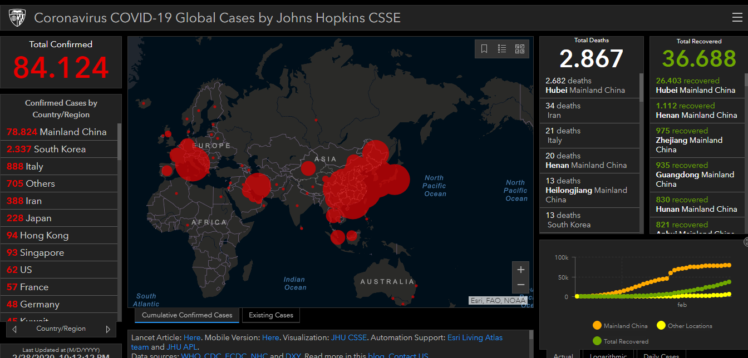This screenshot has width=748, height=358.
Task: Select Germany in the country list
Action: (x=60, y=305)
